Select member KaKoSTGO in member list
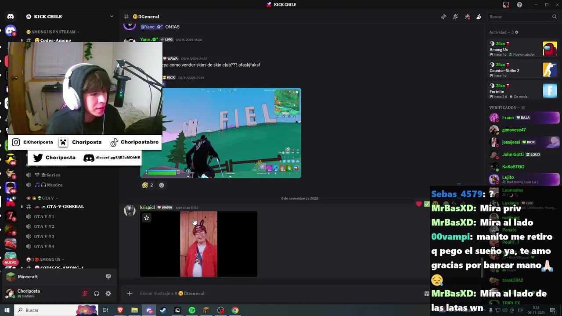 [524, 167]
